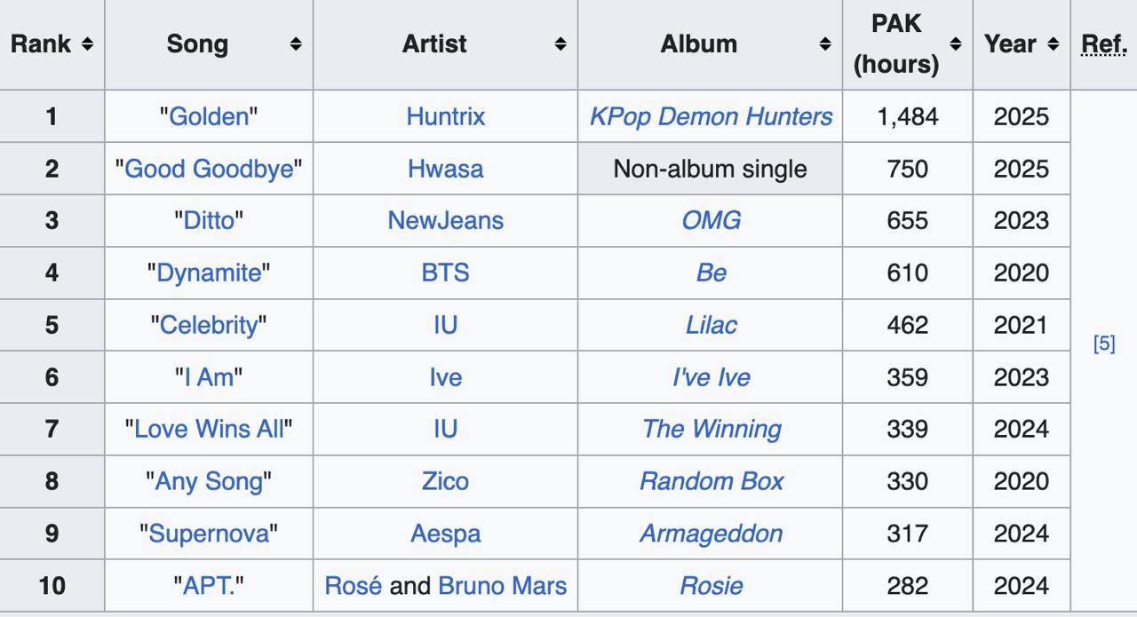Visit the Bruno Mars link
Viewport: 1137px width, 617px height.
[x=503, y=586]
